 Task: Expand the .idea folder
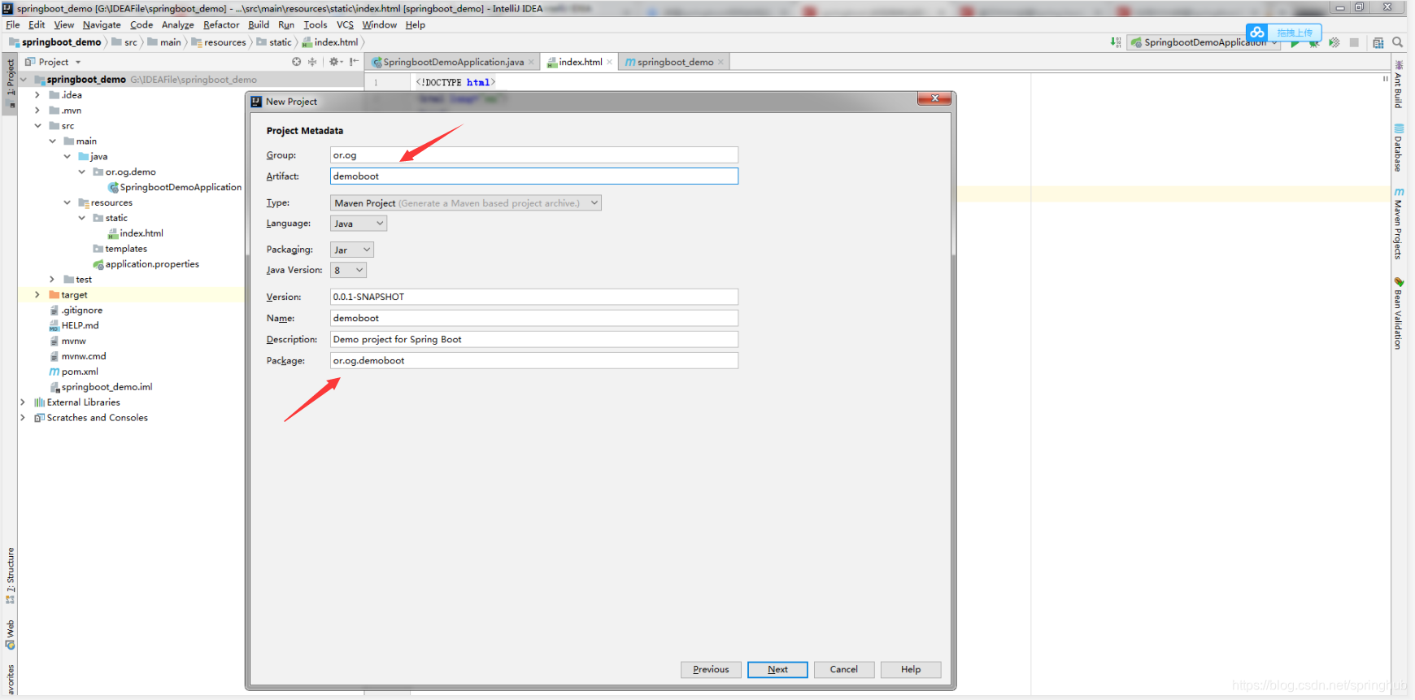point(37,95)
